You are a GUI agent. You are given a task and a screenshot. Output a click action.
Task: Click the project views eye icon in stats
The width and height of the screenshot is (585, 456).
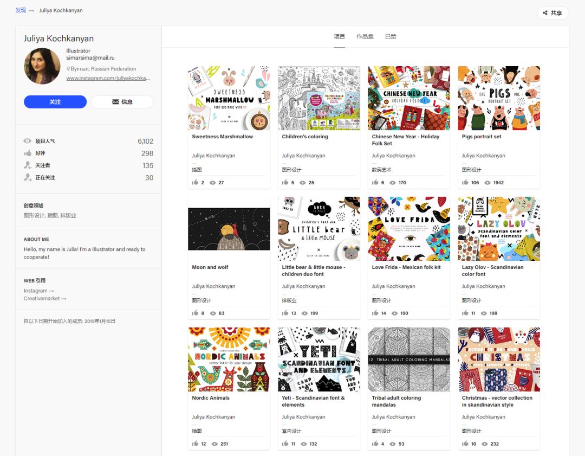coord(28,141)
